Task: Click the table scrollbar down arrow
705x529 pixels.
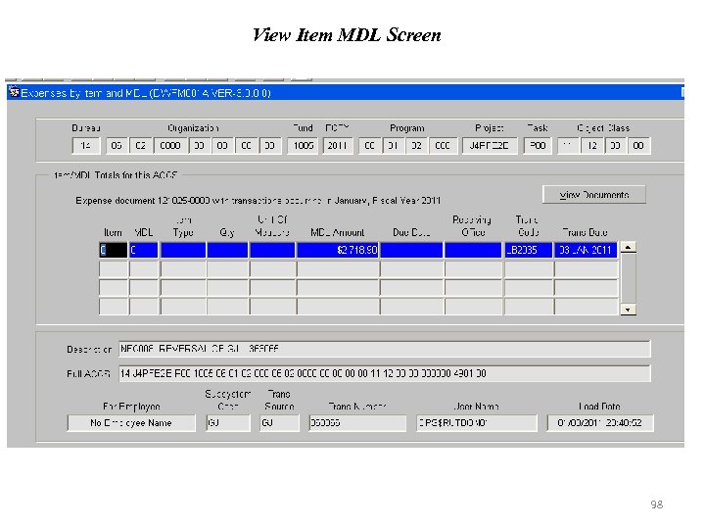Action: pos(628,310)
